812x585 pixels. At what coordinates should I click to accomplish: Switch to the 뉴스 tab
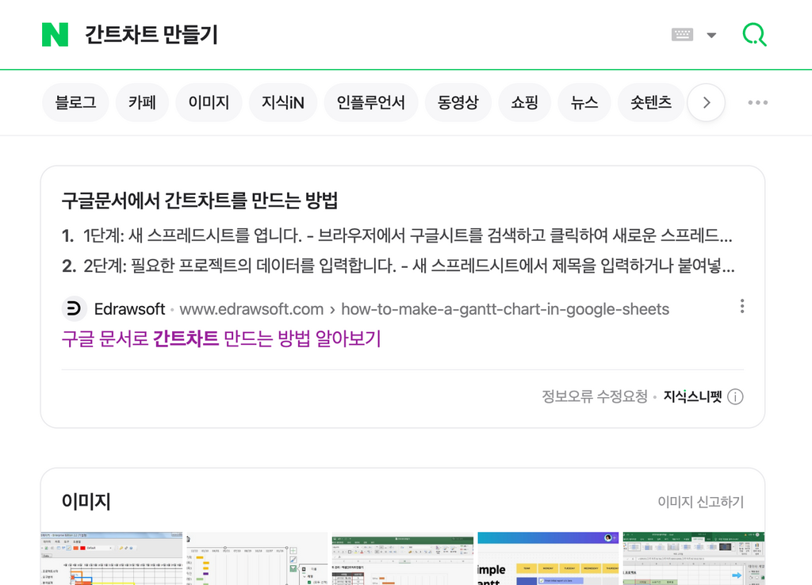coord(584,102)
